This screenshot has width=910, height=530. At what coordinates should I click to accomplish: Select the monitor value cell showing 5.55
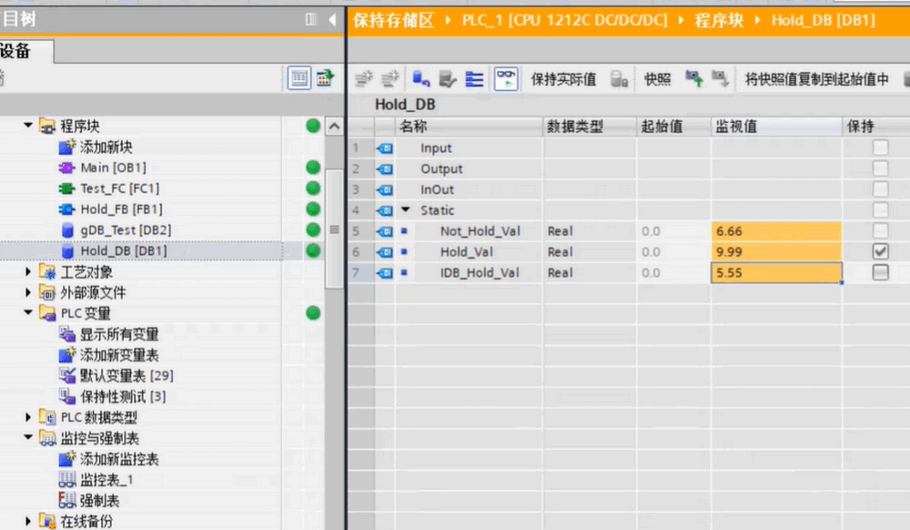tap(775, 272)
